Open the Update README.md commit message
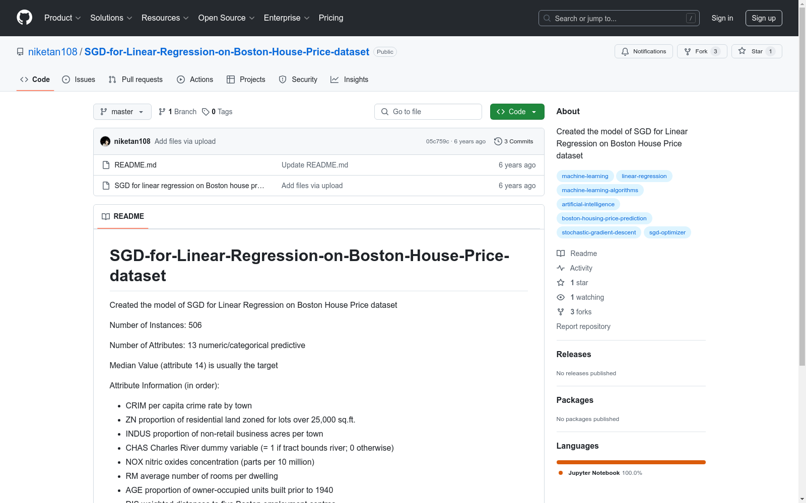The height and width of the screenshot is (503, 806). (315, 165)
